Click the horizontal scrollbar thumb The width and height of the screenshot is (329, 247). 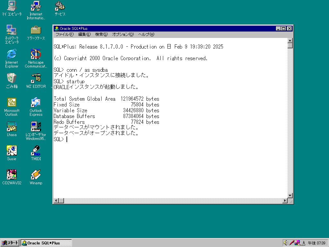[x=61, y=201]
